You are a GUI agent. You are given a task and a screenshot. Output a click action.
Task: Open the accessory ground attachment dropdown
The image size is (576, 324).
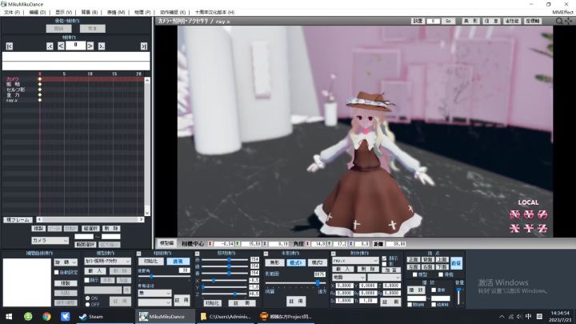click(x=348, y=277)
